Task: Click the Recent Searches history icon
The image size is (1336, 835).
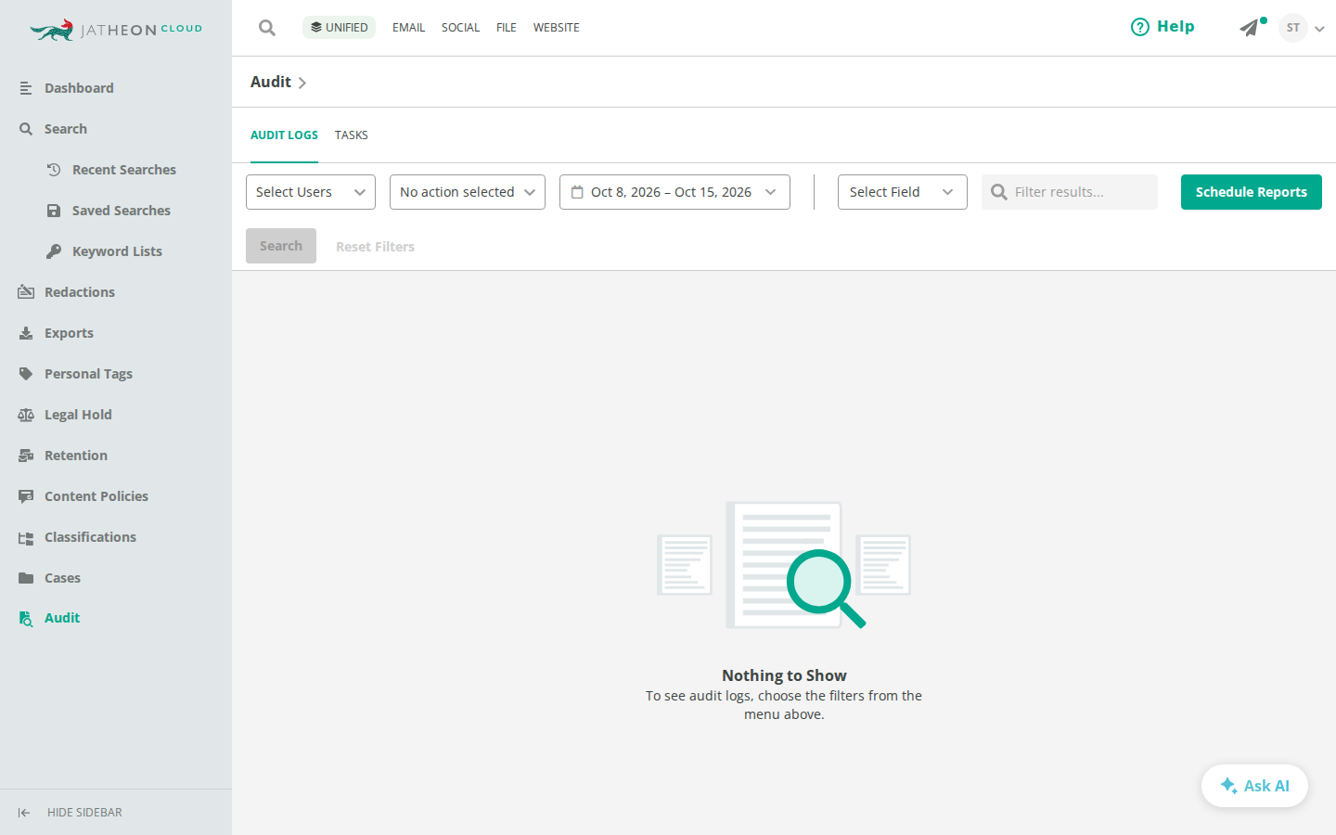Action: (x=54, y=170)
